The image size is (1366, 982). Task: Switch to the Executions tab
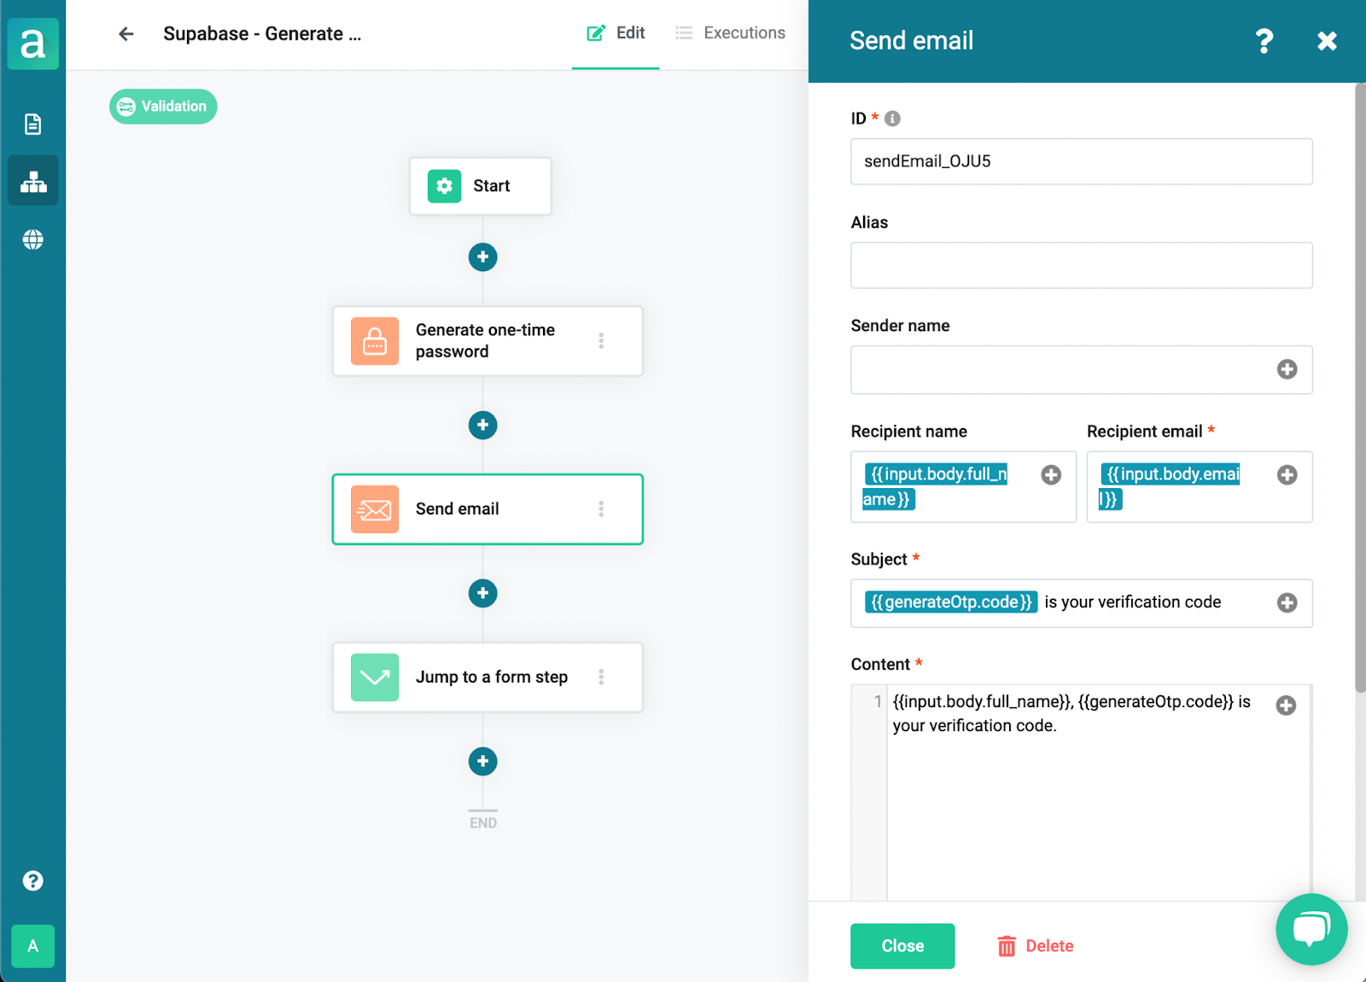pyautogui.click(x=731, y=33)
